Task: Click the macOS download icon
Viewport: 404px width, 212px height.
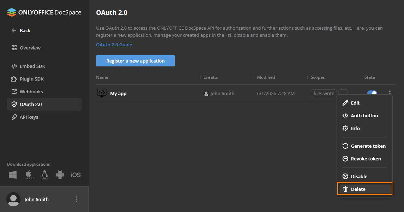Action: (28, 175)
